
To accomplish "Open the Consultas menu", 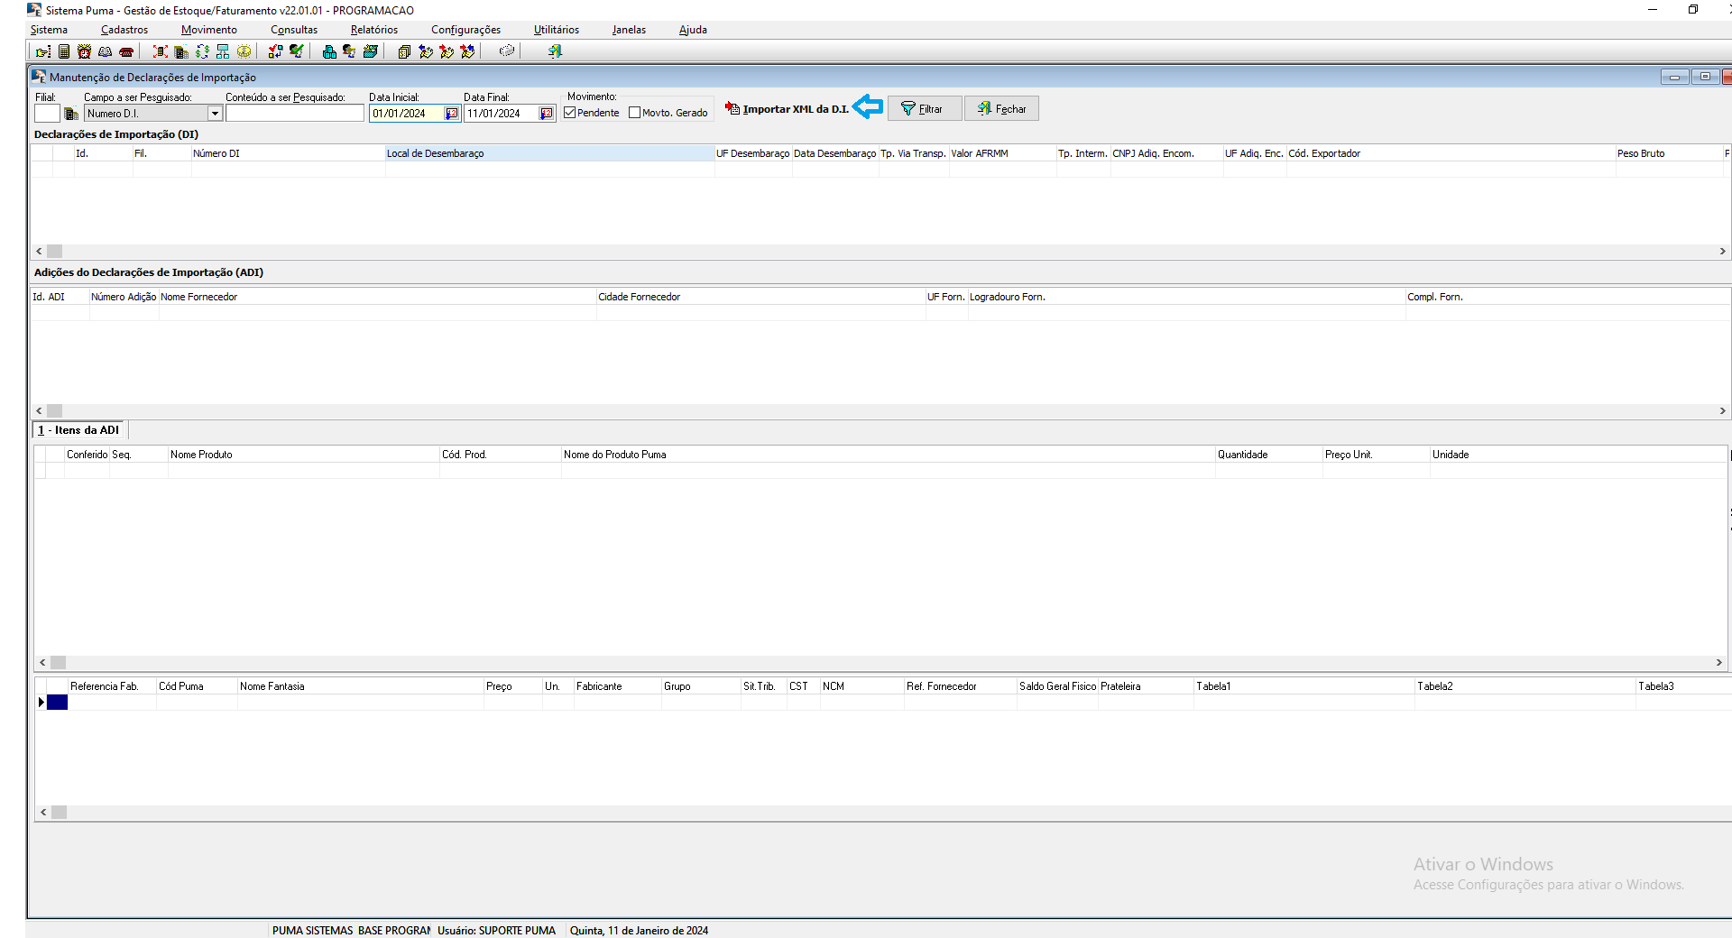I will pos(294,30).
